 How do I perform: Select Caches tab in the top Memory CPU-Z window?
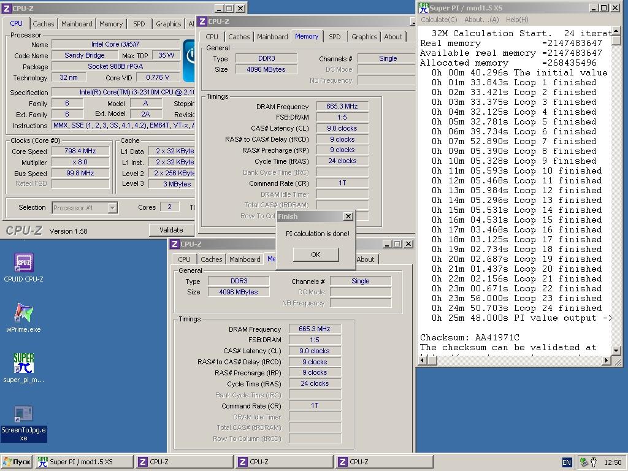click(239, 36)
